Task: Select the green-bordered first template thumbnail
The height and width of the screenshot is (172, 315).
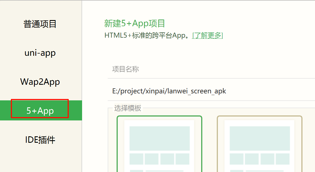Action: click(159, 144)
